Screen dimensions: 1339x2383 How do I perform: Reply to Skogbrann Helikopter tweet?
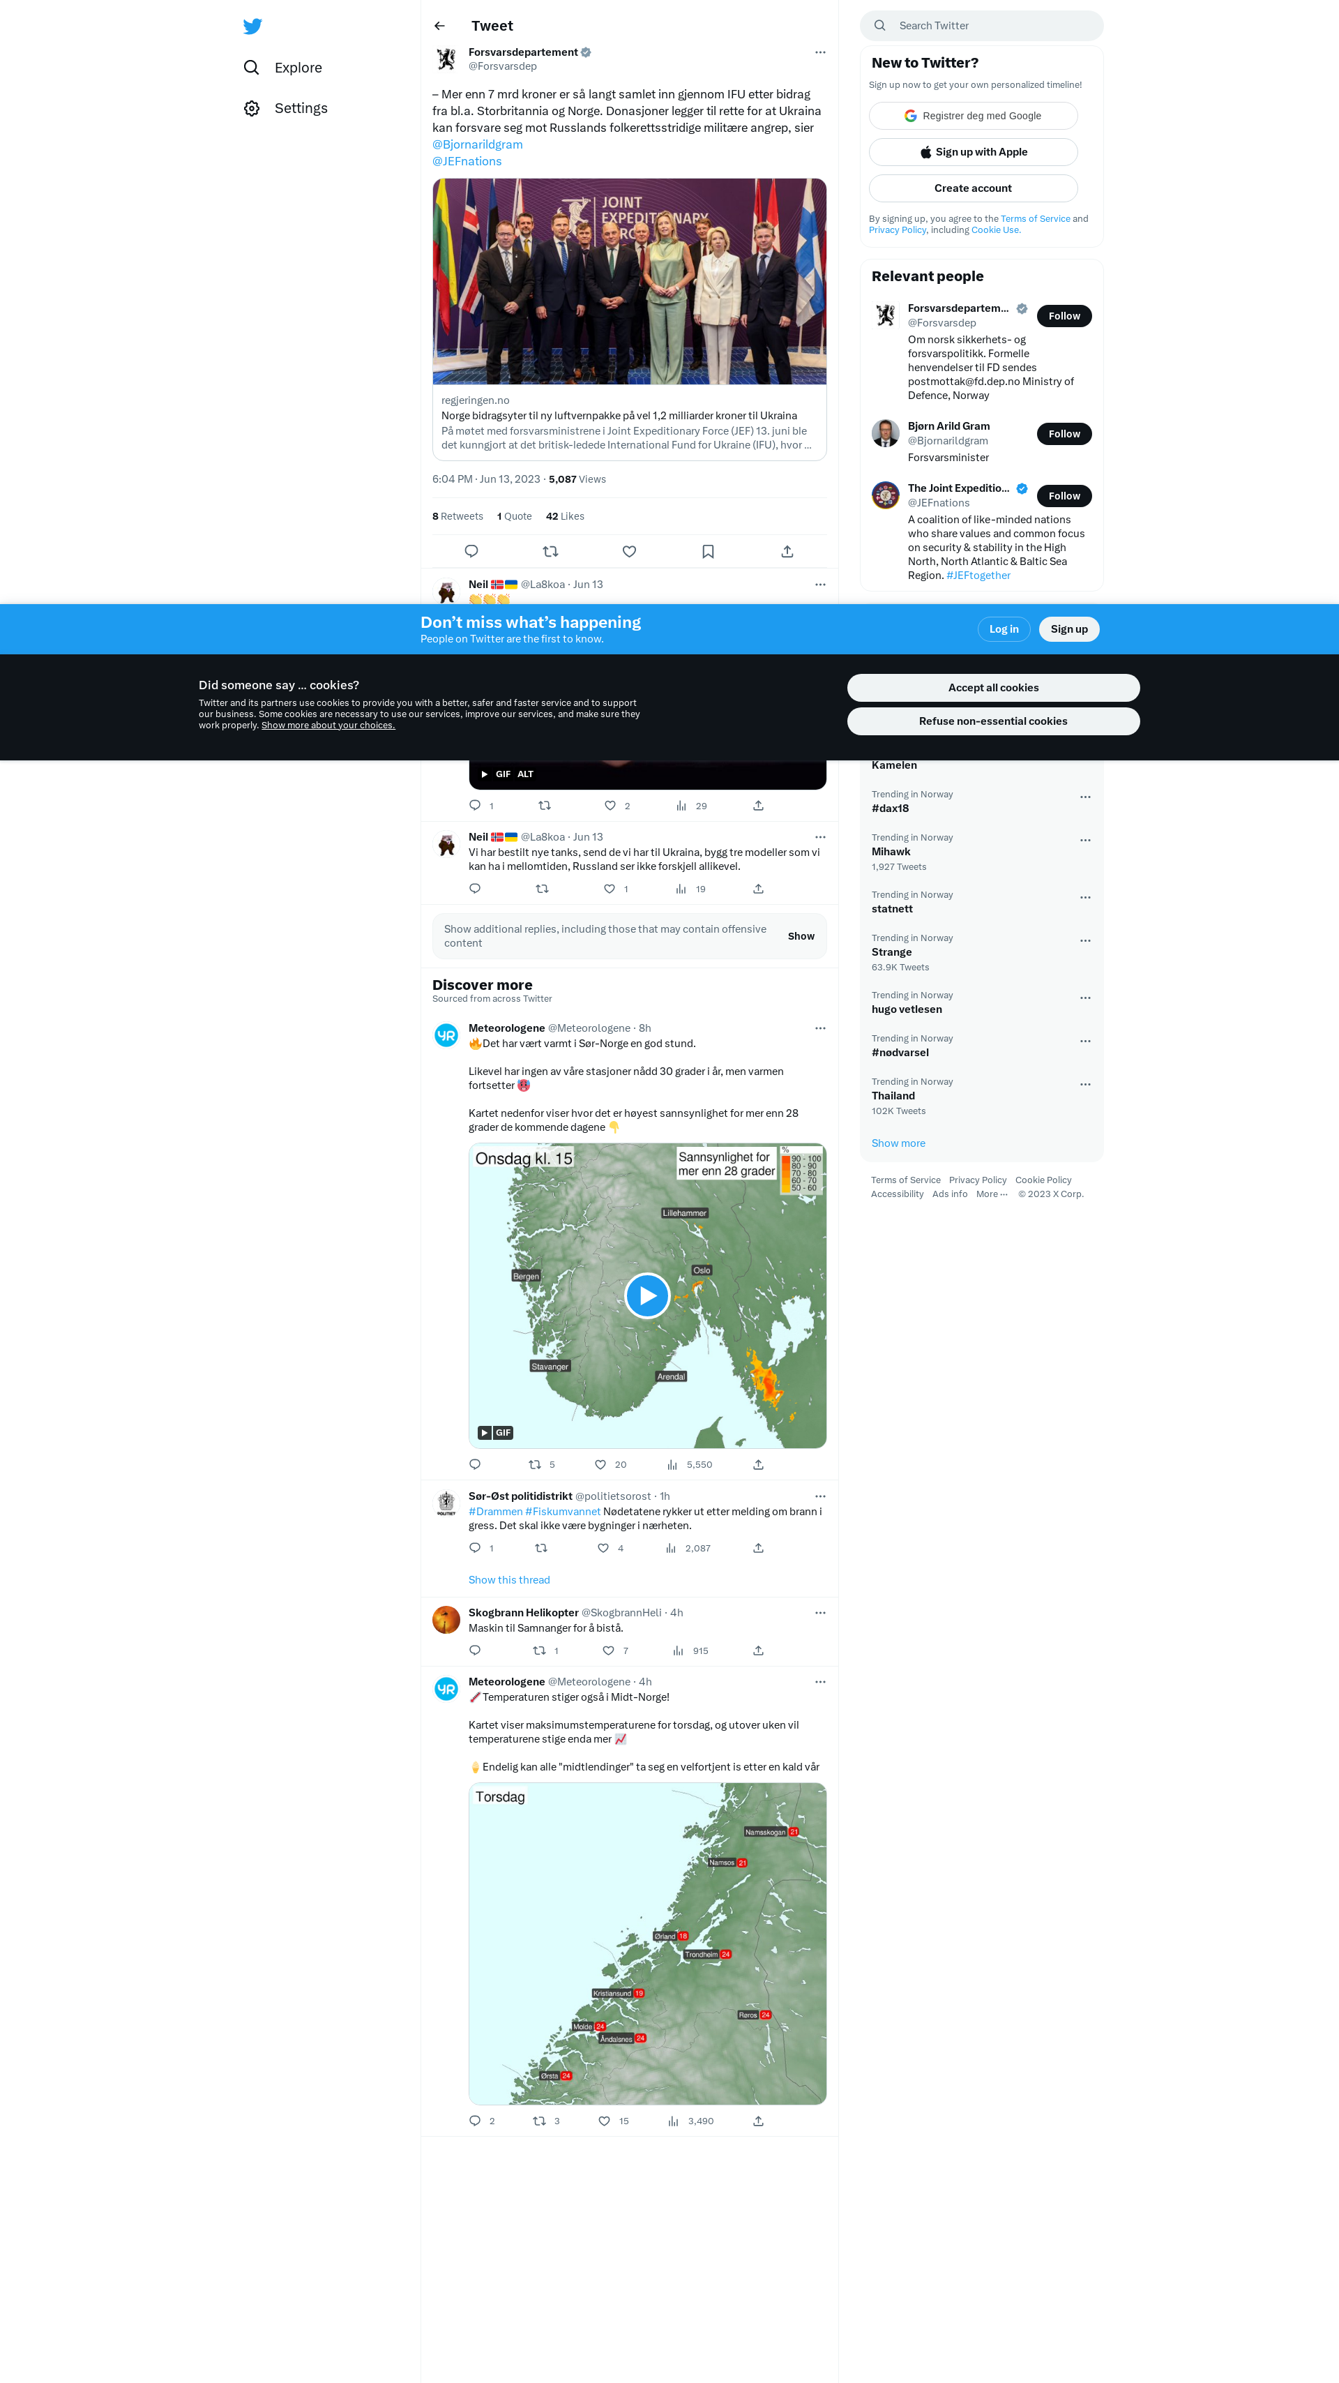(476, 1651)
